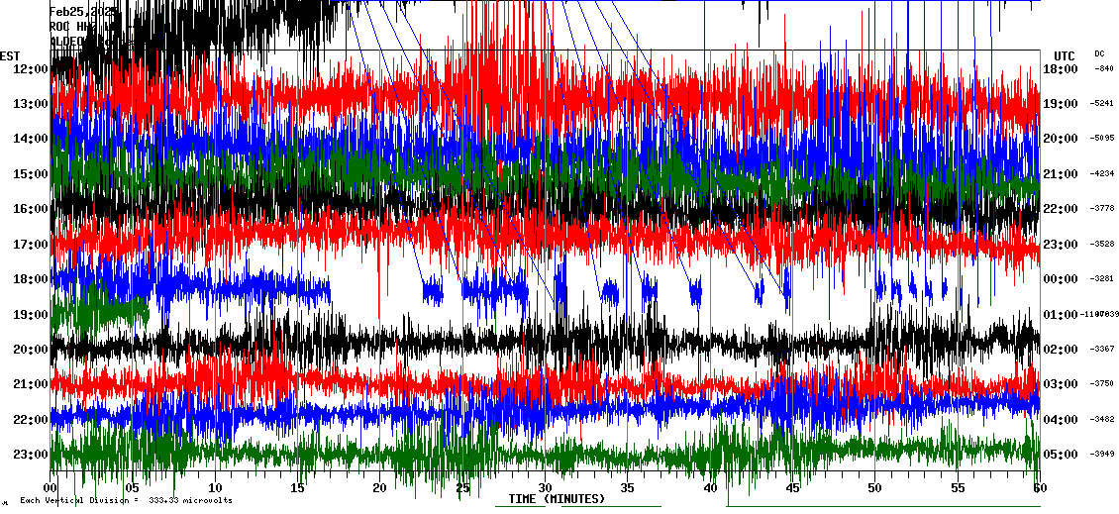The height and width of the screenshot is (514, 1119).
Task: Click the EST column header
Action: click(x=10, y=55)
